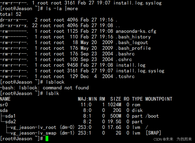Screen dimensions: 195x143
Task: Click the 'command not found' error line
Action: (x=44, y=88)
